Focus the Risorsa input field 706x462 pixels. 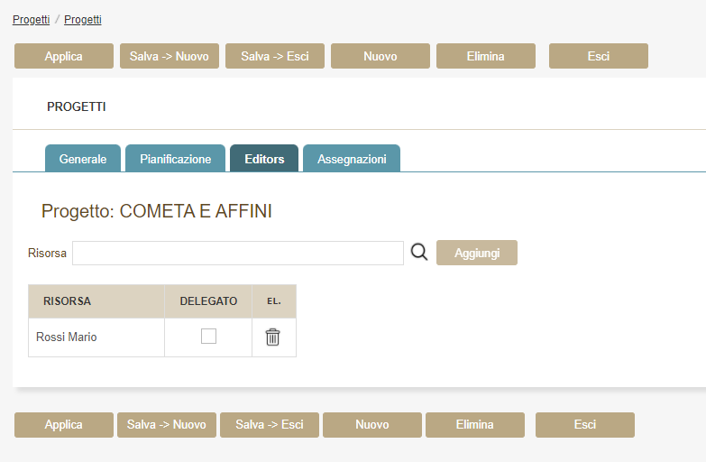(237, 254)
